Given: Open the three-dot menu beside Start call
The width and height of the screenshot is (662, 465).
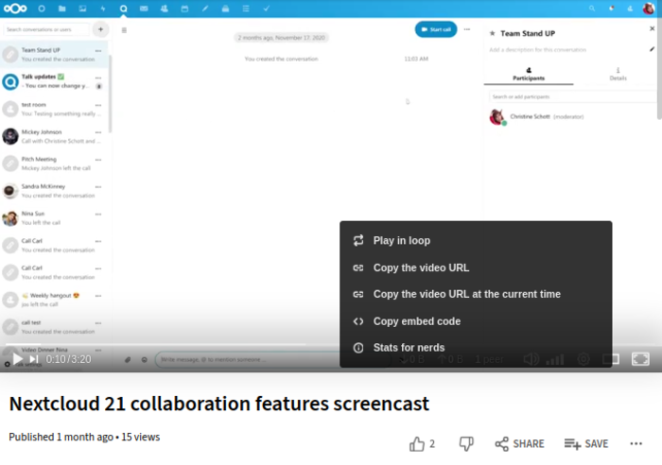Looking at the screenshot, I should [x=467, y=29].
